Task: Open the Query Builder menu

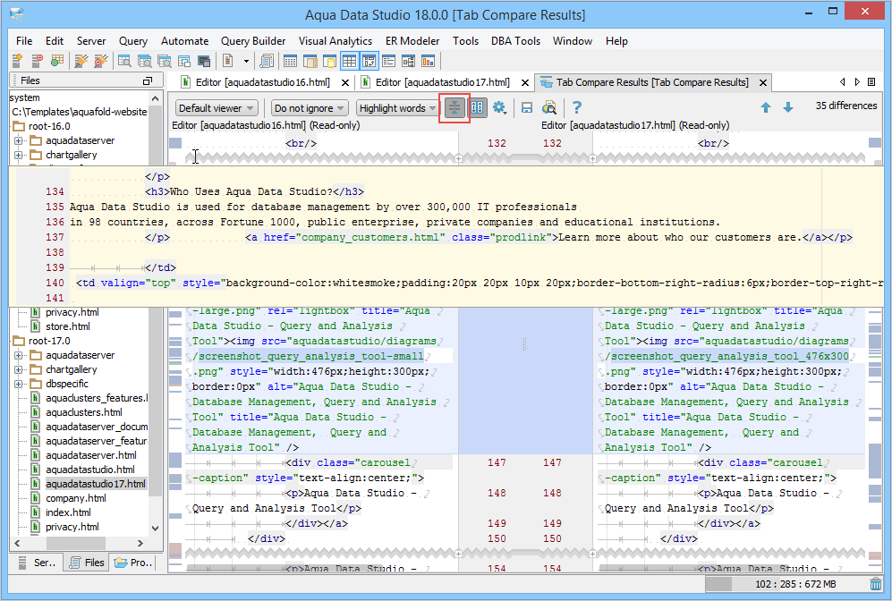Action: coord(253,41)
